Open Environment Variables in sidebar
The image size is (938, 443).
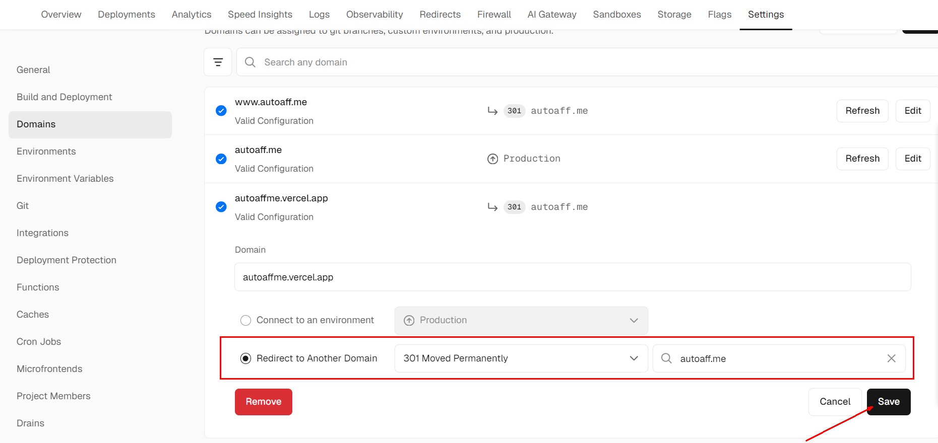coord(65,179)
